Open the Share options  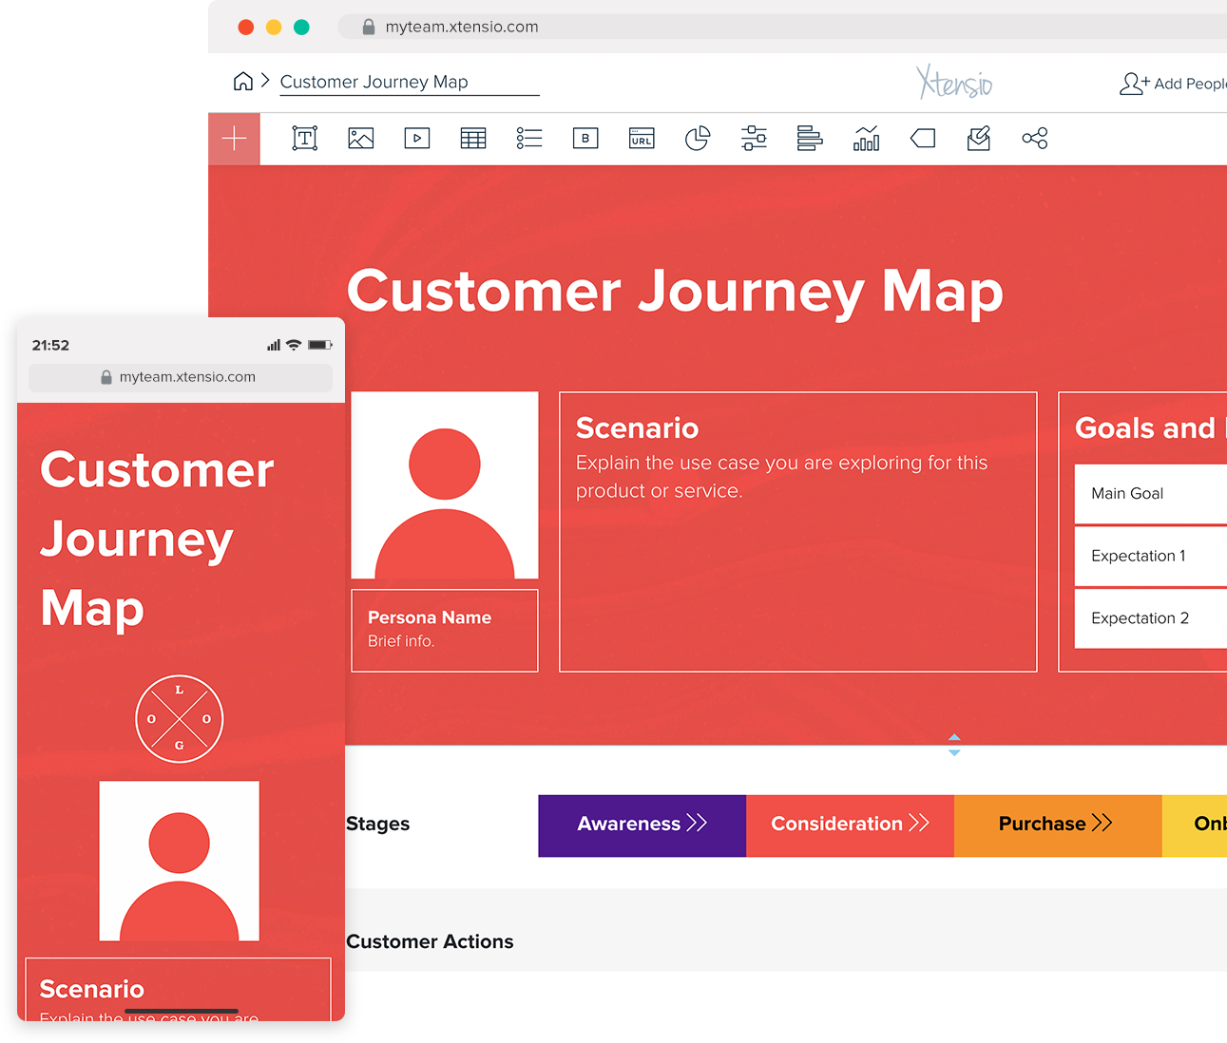[1034, 138]
